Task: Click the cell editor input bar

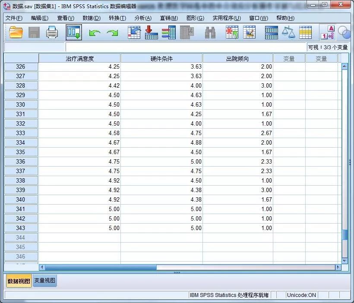Action: [186, 47]
